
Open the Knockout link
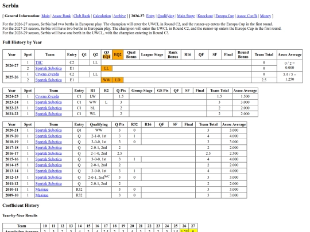click(205, 16)
